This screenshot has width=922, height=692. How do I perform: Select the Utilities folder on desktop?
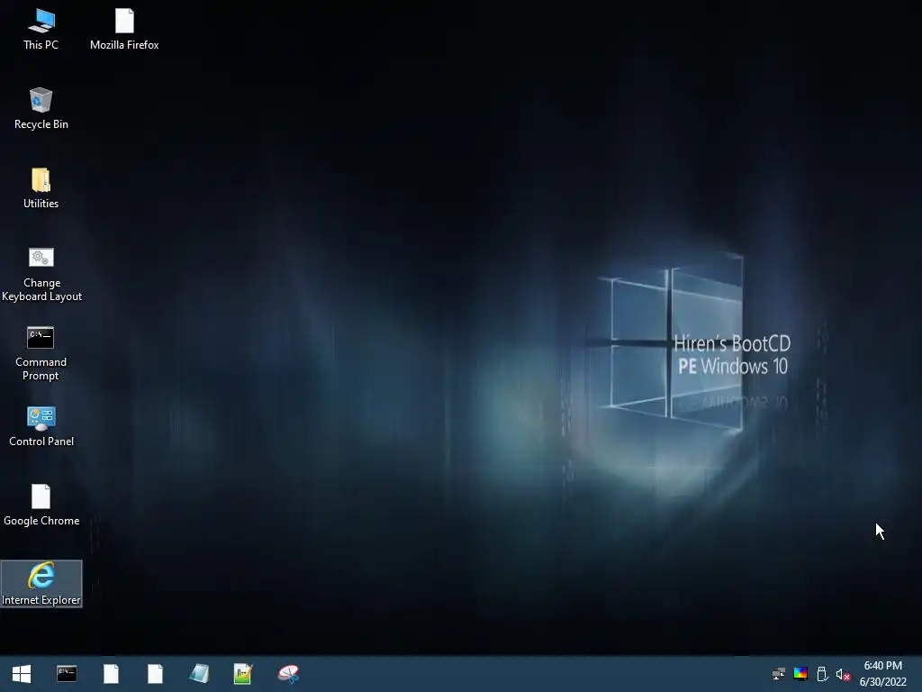pyautogui.click(x=41, y=188)
